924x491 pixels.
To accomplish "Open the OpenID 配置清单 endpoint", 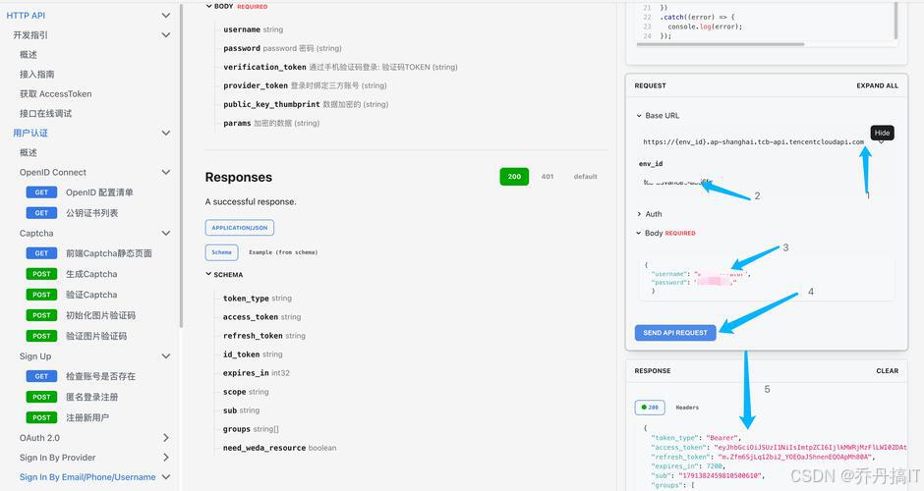I will [99, 192].
